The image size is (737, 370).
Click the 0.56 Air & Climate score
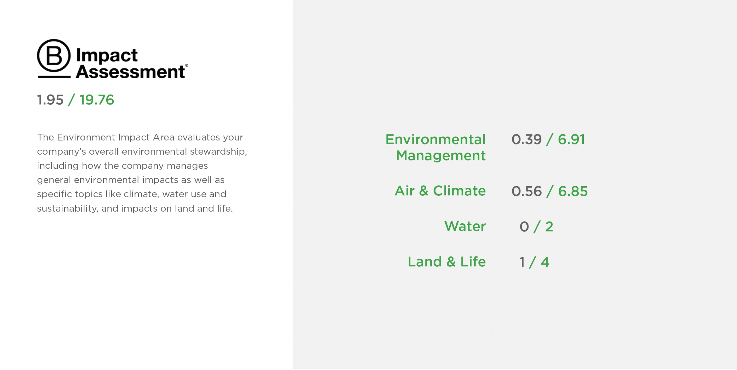point(526,191)
